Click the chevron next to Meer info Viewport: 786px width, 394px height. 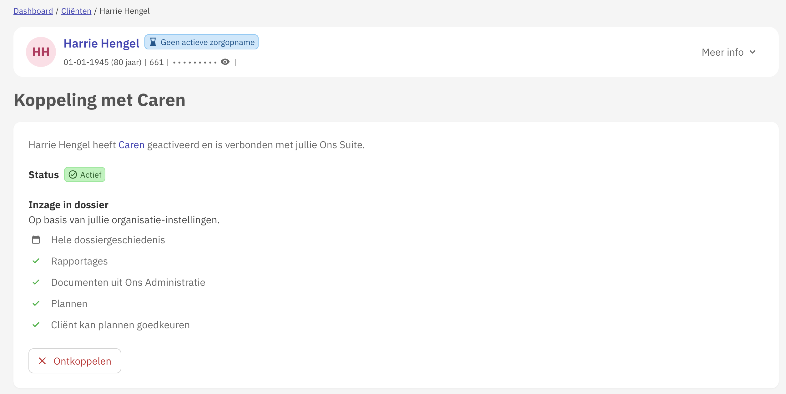753,52
